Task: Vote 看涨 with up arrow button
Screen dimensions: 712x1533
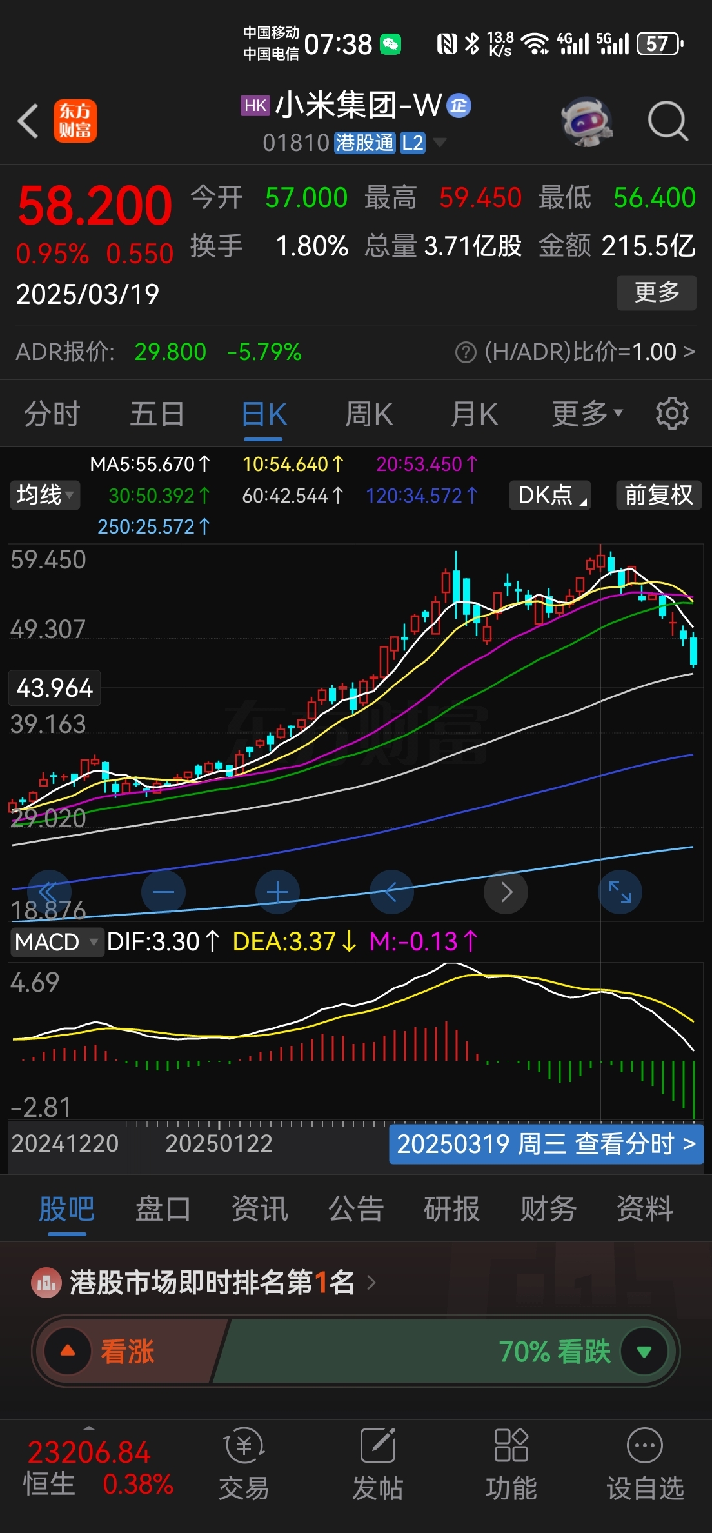Action: tap(68, 1351)
